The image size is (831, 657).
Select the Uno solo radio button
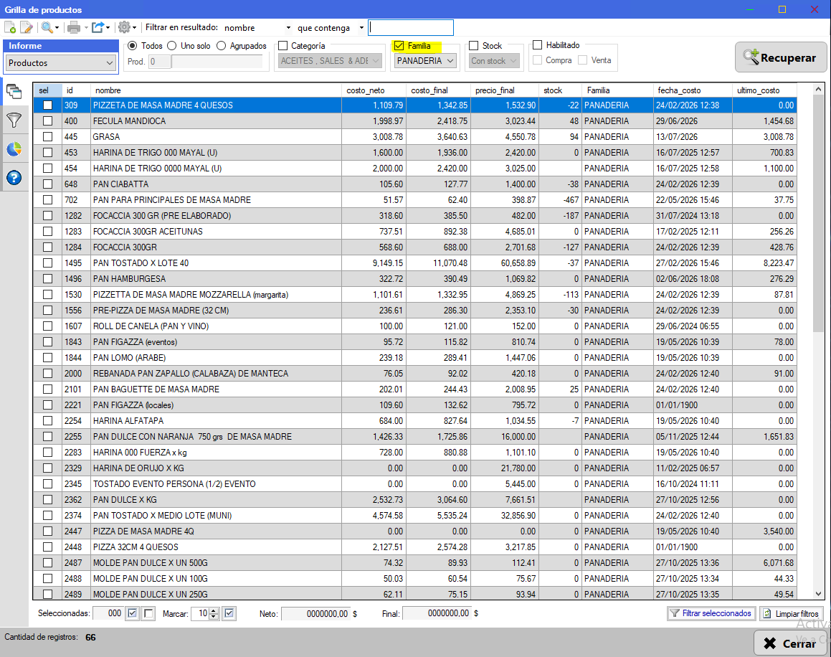point(171,46)
